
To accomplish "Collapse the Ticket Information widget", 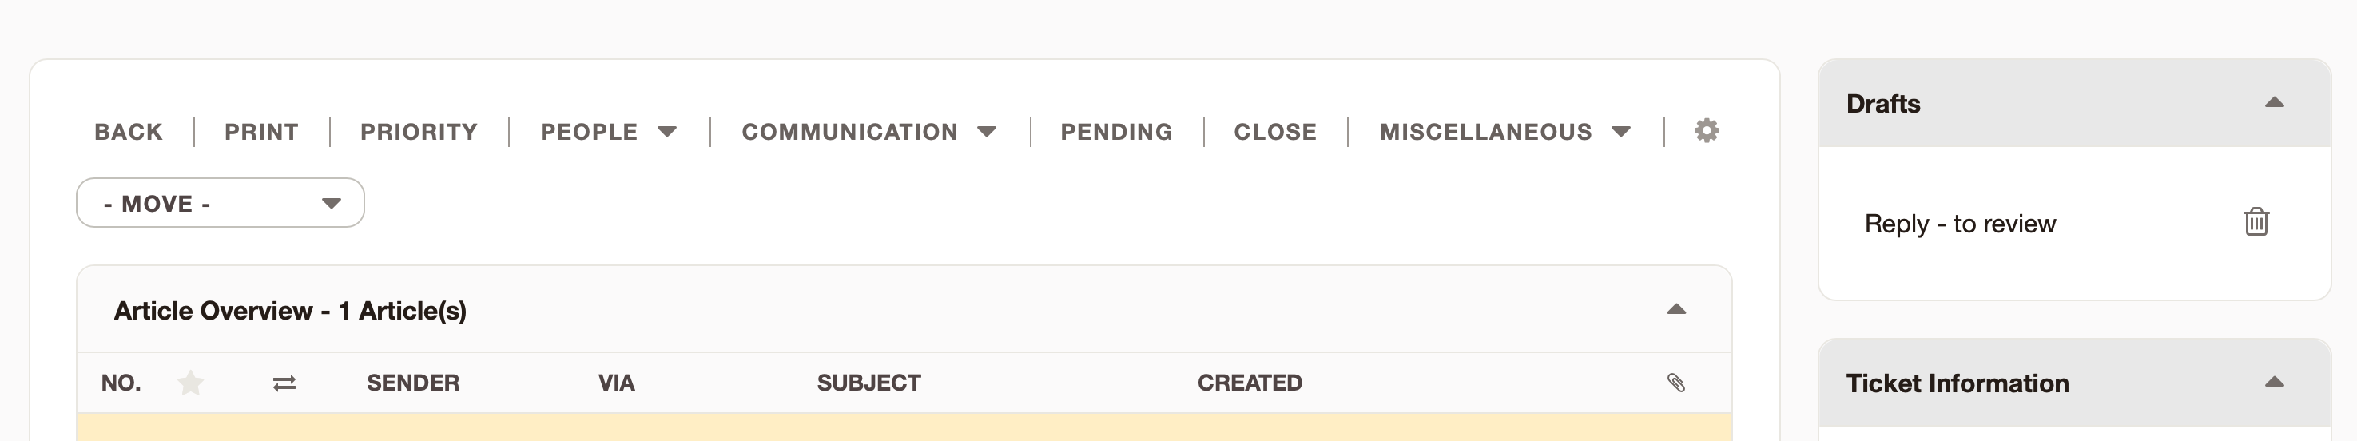I will (2274, 383).
